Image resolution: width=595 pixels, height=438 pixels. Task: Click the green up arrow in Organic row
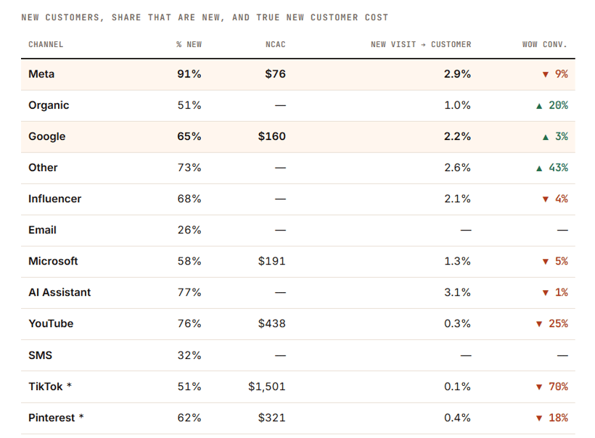click(539, 106)
